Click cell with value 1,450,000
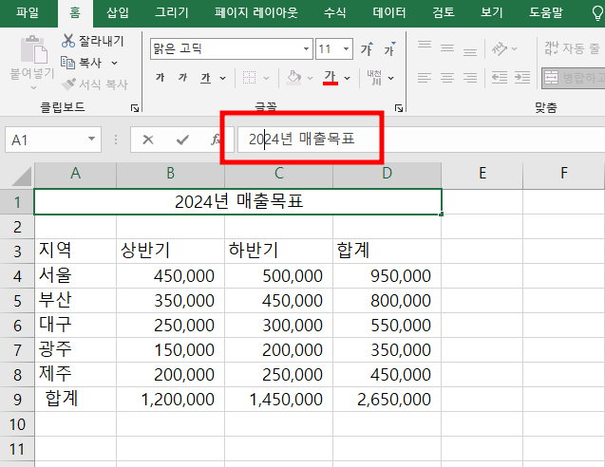 coord(278,400)
